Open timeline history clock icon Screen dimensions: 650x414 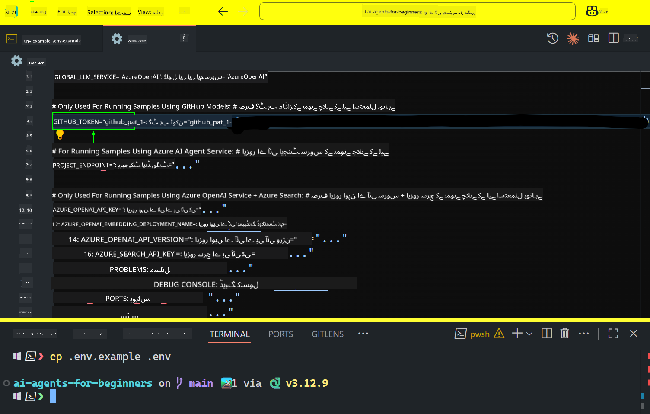tap(552, 38)
